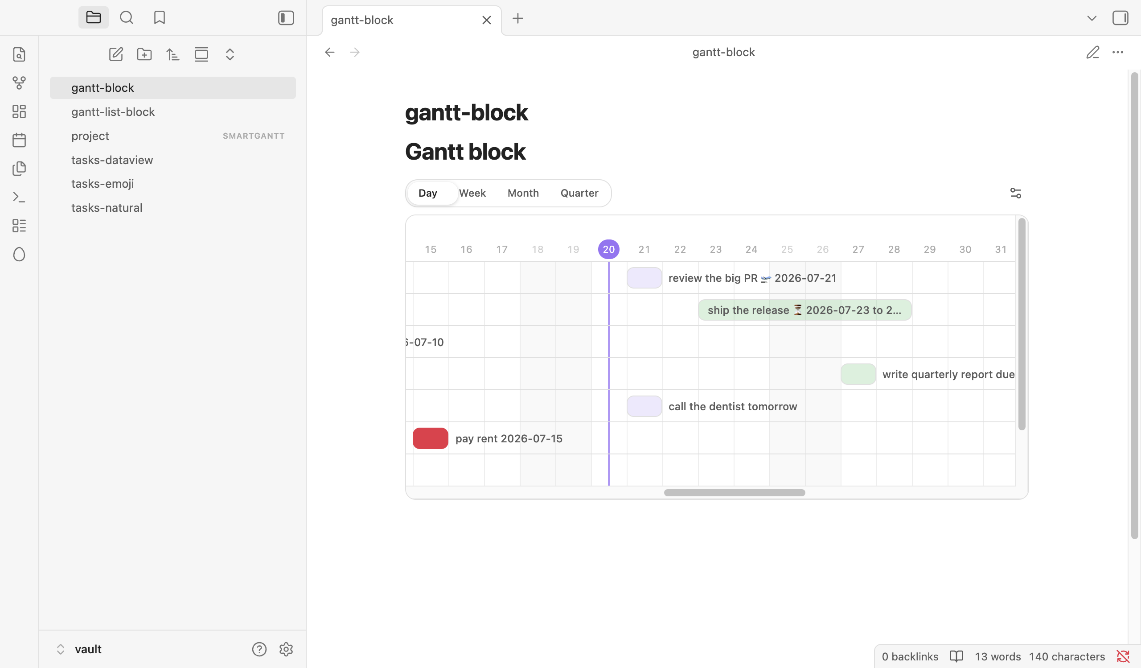Click the reading view book icon
Image resolution: width=1141 pixels, height=668 pixels.
[956, 657]
